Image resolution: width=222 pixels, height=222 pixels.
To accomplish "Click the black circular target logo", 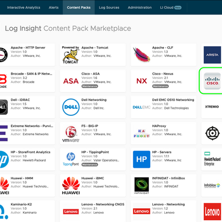I will pyautogui.click(x=212, y=133).
